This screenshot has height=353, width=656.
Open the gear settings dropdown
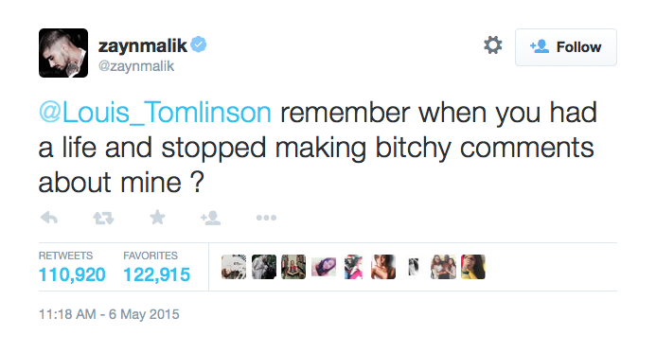coord(493,45)
